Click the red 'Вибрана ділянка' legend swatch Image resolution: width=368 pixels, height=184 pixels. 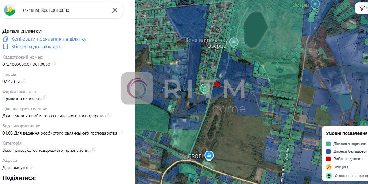[328, 159]
